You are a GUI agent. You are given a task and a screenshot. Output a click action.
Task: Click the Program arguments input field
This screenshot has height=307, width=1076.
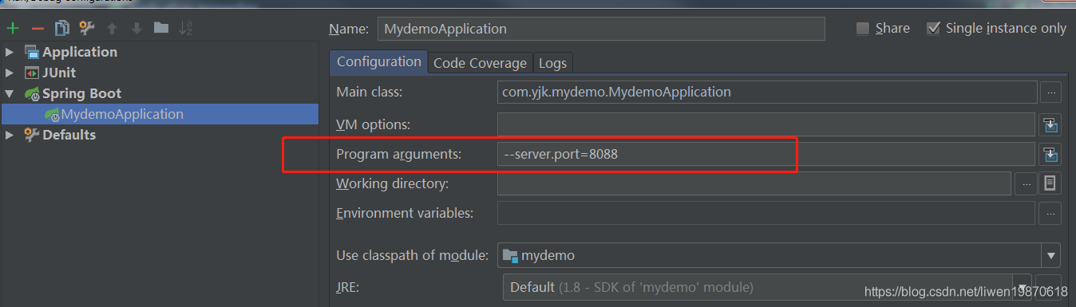[766, 155]
